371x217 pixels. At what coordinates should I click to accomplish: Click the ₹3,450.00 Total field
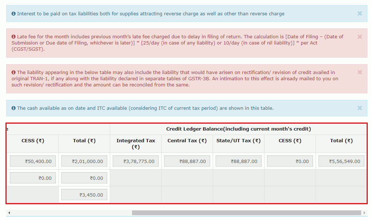(x=84, y=195)
